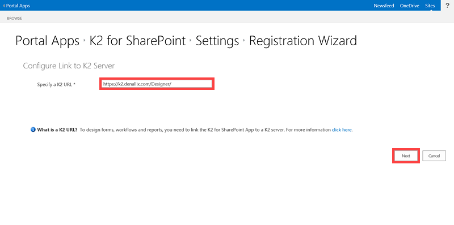
Task: Select the Portal Apps breadcrumb title
Action: point(47,41)
